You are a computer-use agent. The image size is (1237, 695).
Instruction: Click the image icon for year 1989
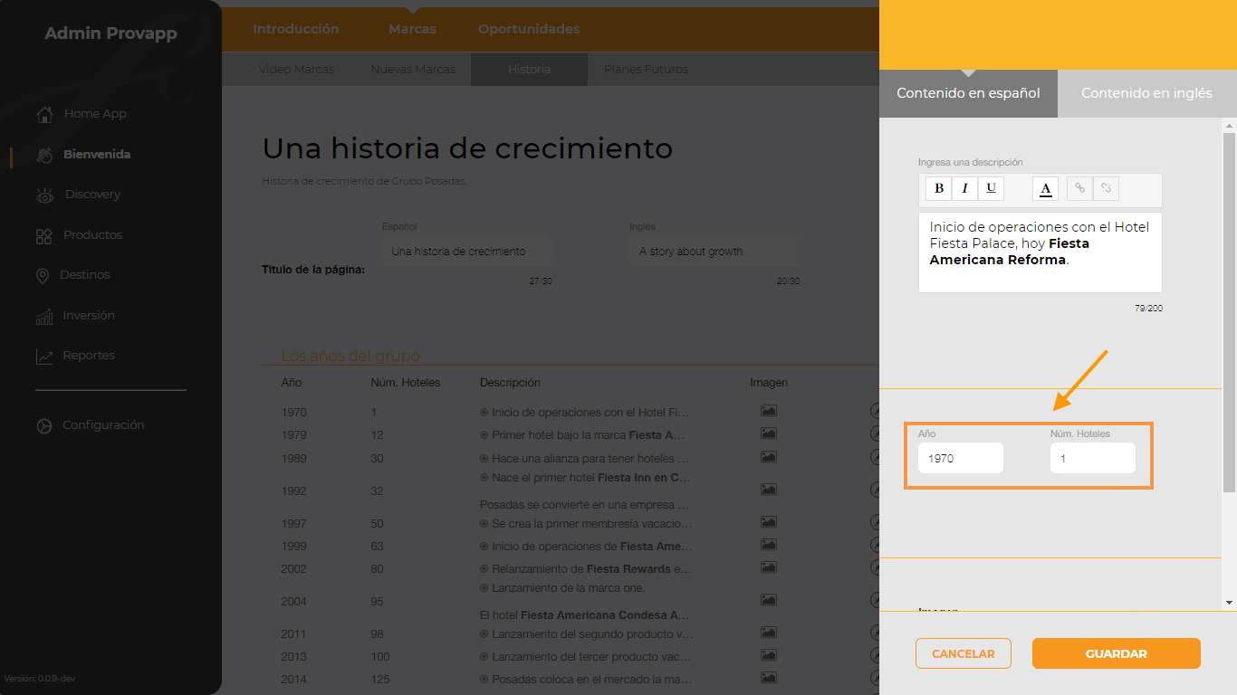click(769, 457)
